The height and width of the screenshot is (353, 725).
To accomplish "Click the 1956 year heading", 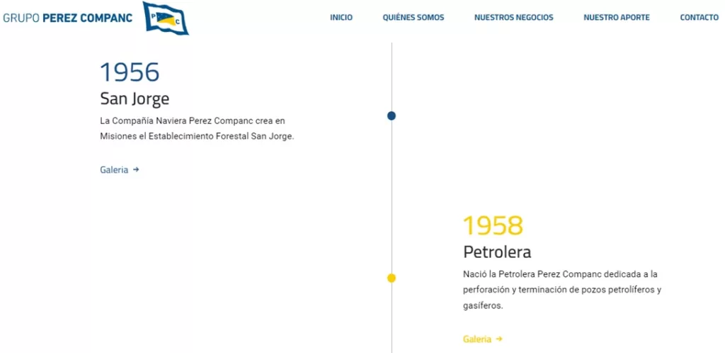I will (x=130, y=72).
